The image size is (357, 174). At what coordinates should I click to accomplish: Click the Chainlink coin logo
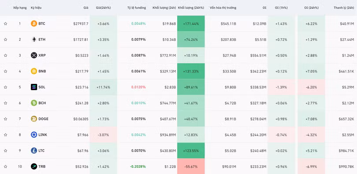34,135
